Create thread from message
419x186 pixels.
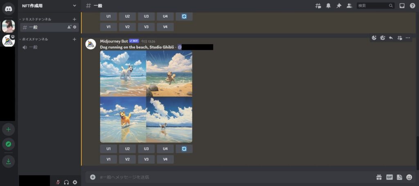tap(399, 38)
